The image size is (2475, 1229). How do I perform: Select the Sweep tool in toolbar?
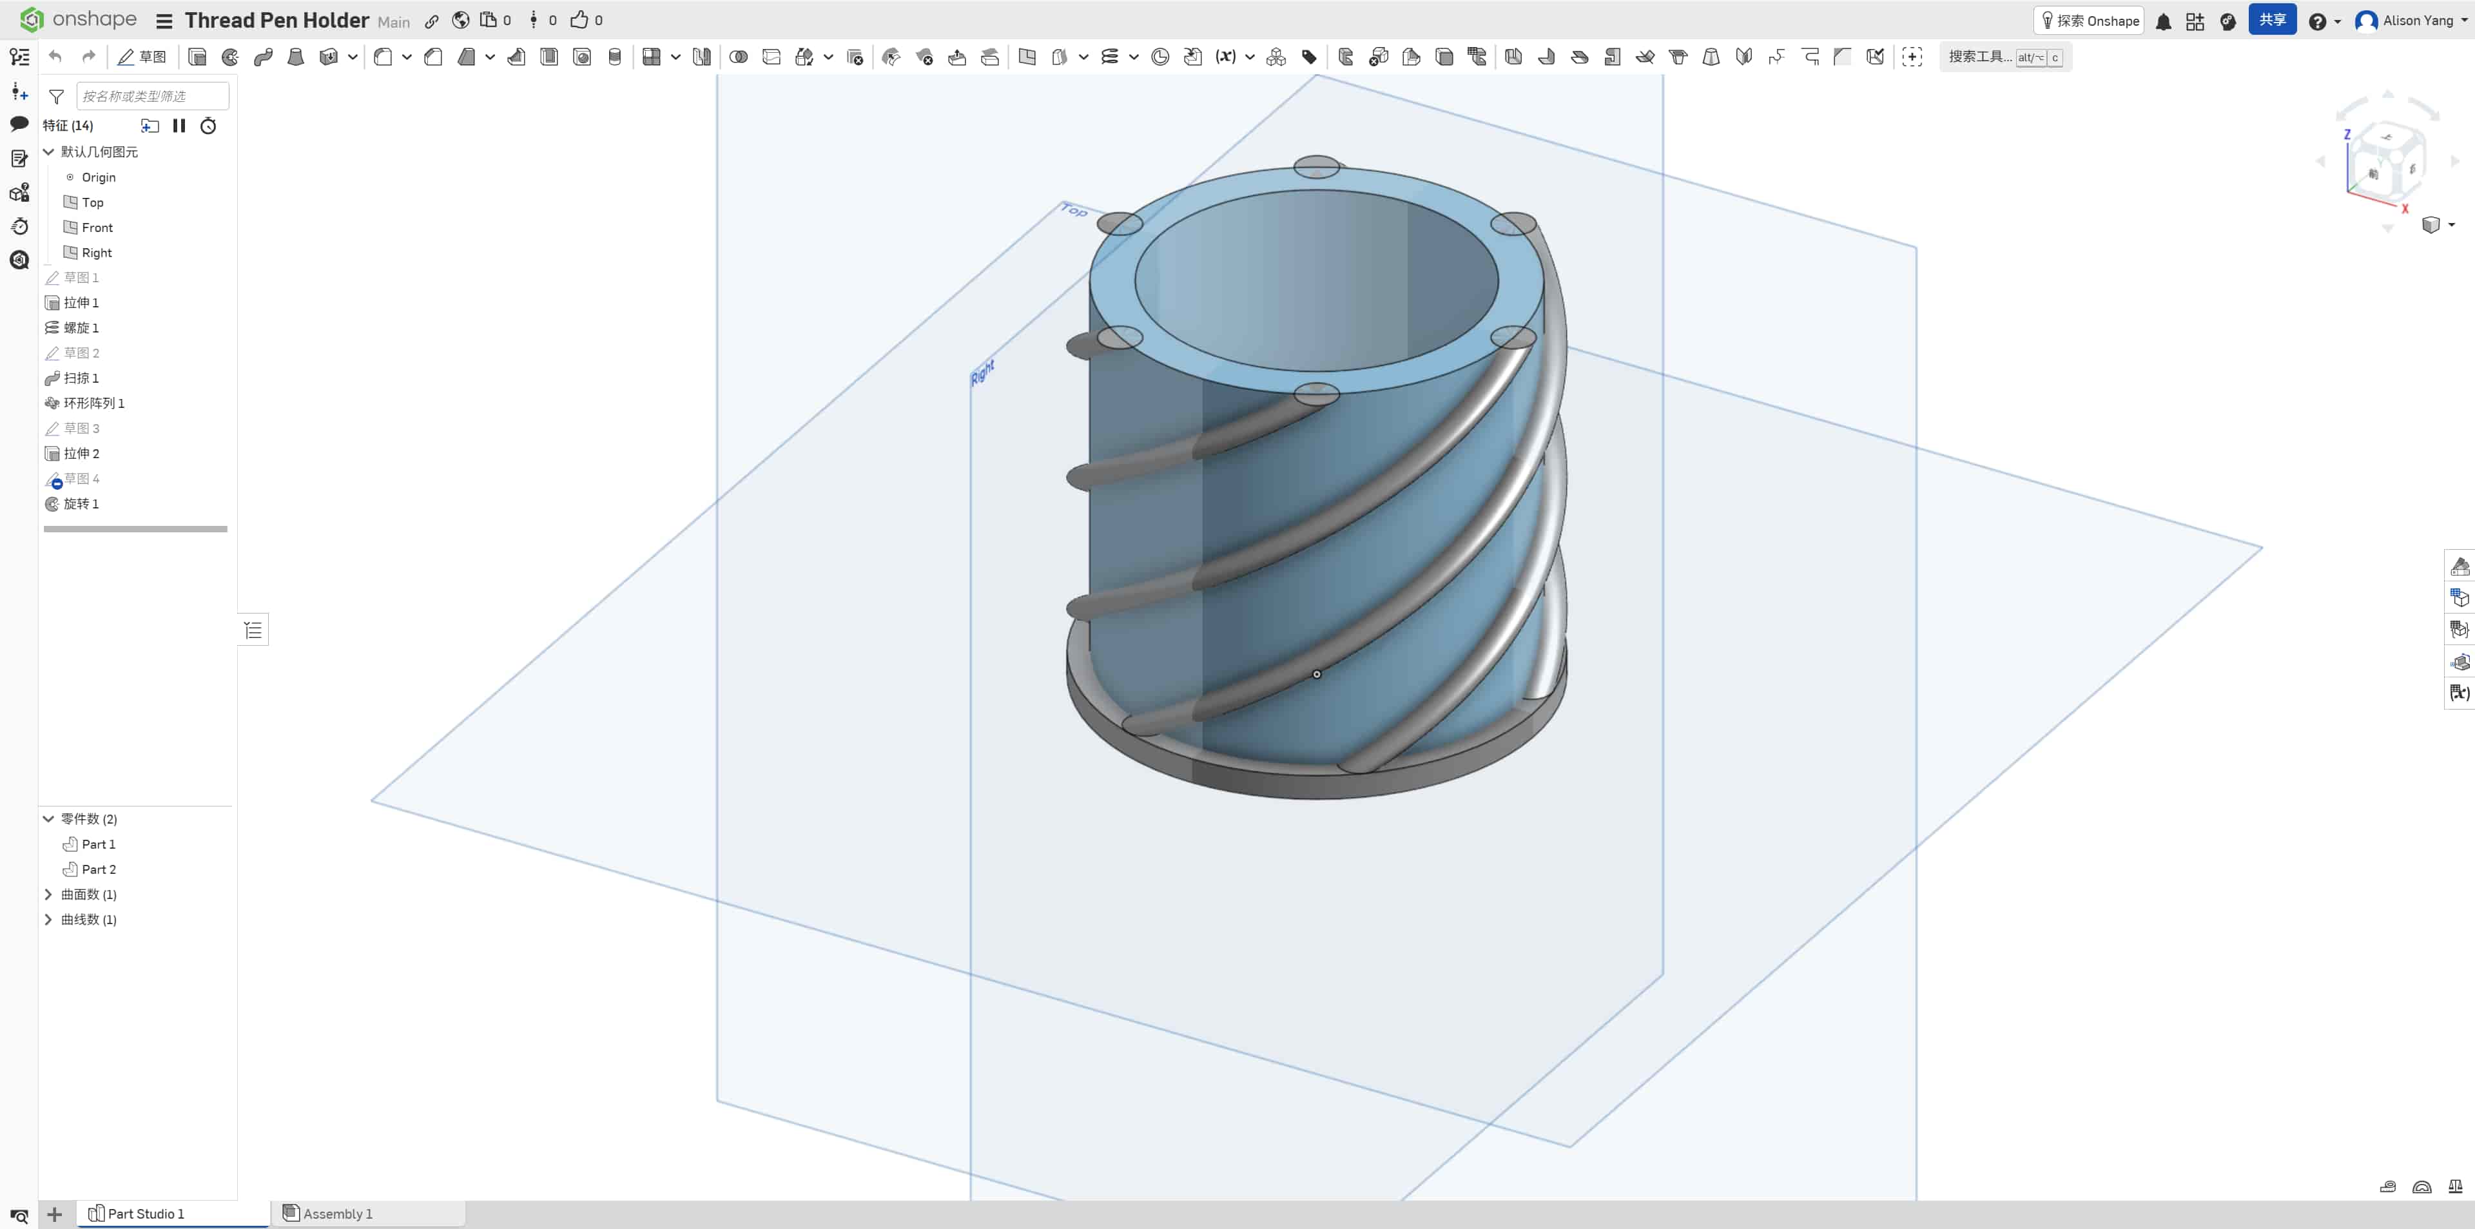click(263, 57)
